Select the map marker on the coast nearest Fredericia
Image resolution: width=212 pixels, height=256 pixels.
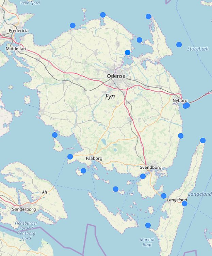(73, 26)
